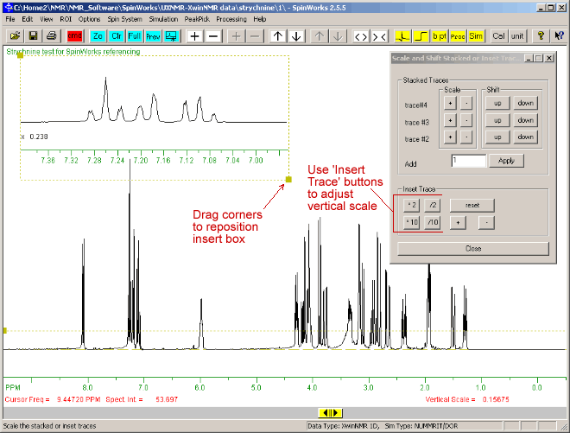570x433 pixels.
Task: Click the black down arrow toolbar button
Action: 296,36
